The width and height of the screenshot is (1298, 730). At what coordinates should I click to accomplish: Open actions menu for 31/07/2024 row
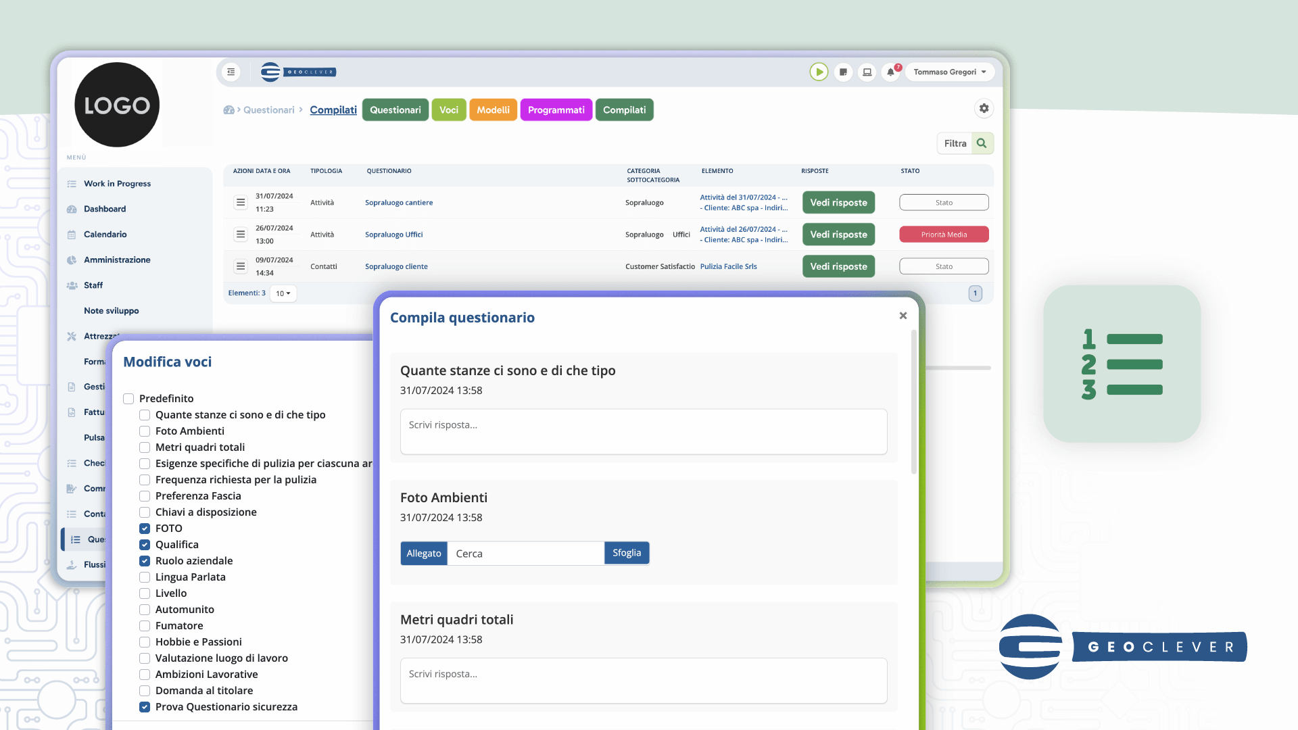[241, 202]
